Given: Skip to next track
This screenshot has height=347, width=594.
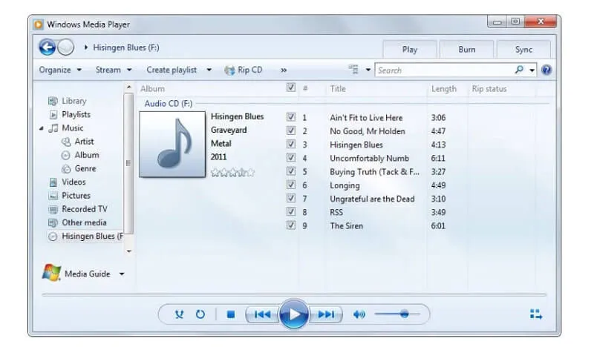Looking at the screenshot, I should (x=326, y=314).
